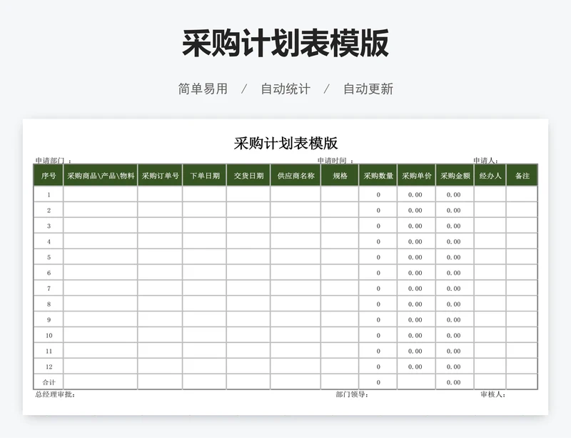This screenshot has height=438, width=571.
Task: Select the 供应商名称 column header
Action: 295,176
